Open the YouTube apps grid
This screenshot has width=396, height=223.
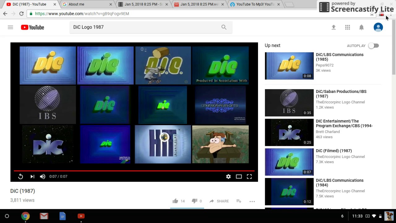tap(347, 27)
